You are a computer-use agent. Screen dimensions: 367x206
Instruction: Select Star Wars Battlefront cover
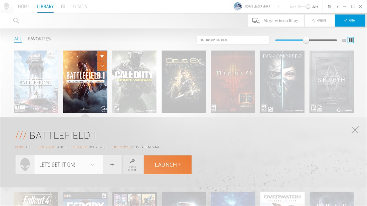click(36, 82)
